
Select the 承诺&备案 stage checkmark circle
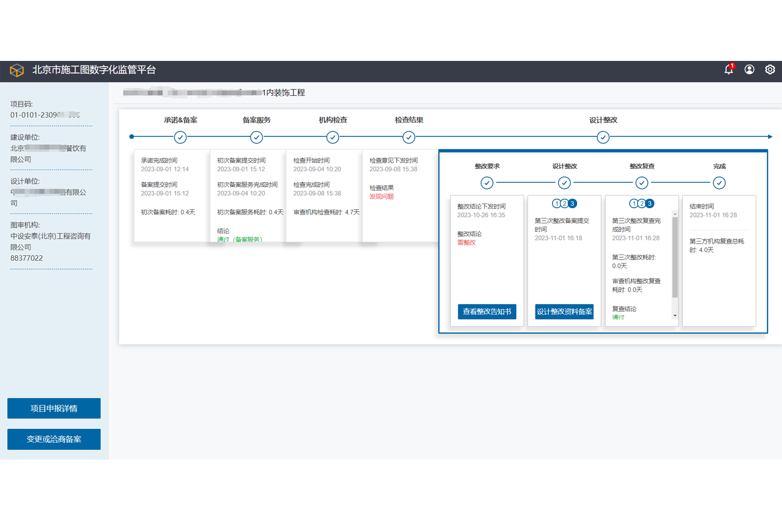point(180,137)
